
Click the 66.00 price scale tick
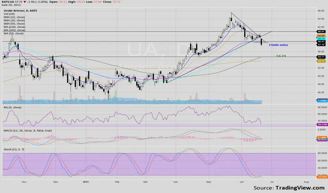click(321, 11)
